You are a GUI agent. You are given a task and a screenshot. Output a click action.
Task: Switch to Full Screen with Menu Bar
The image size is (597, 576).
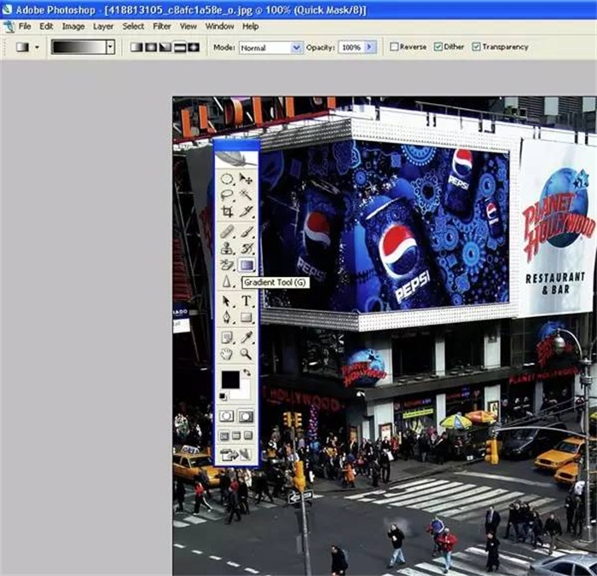[236, 435]
